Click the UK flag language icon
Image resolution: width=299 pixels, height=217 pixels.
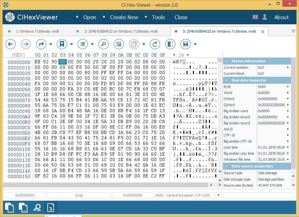pos(255,17)
